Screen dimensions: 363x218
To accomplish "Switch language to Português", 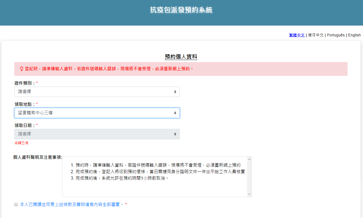I will point(336,35).
